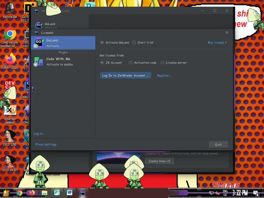The width and height of the screenshot is (264, 198).
Task: Select GoLand Activate entry in Licenses list
Action: point(63,43)
